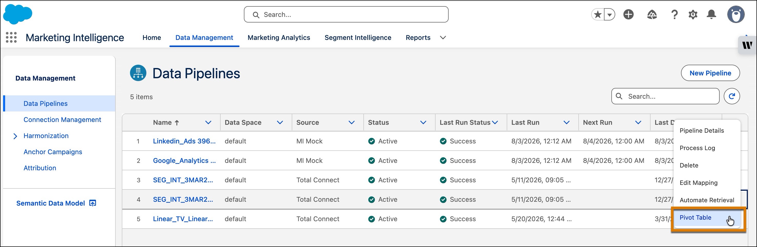Open the App Launcher dots grid
757x247 pixels.
(11, 38)
